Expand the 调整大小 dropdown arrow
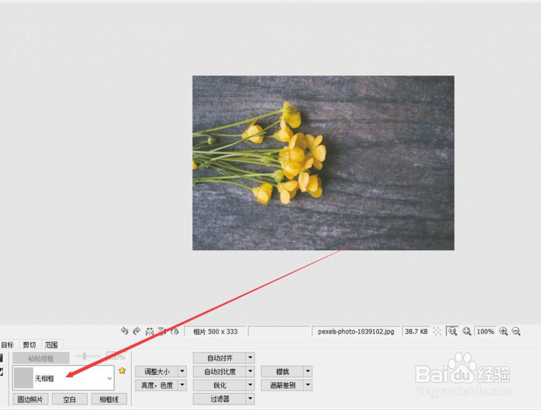 (x=182, y=372)
